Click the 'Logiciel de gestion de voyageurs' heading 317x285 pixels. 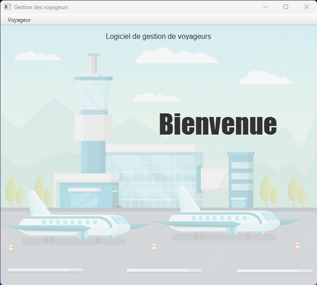[x=158, y=37]
